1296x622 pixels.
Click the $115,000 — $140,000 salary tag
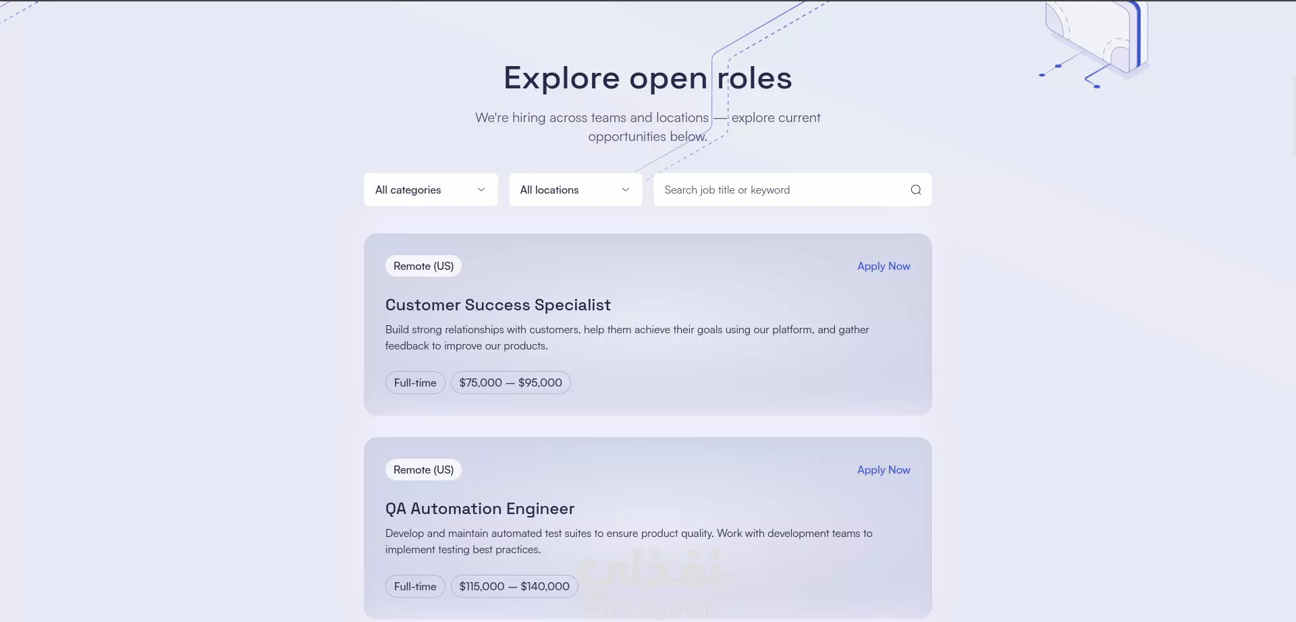(514, 586)
